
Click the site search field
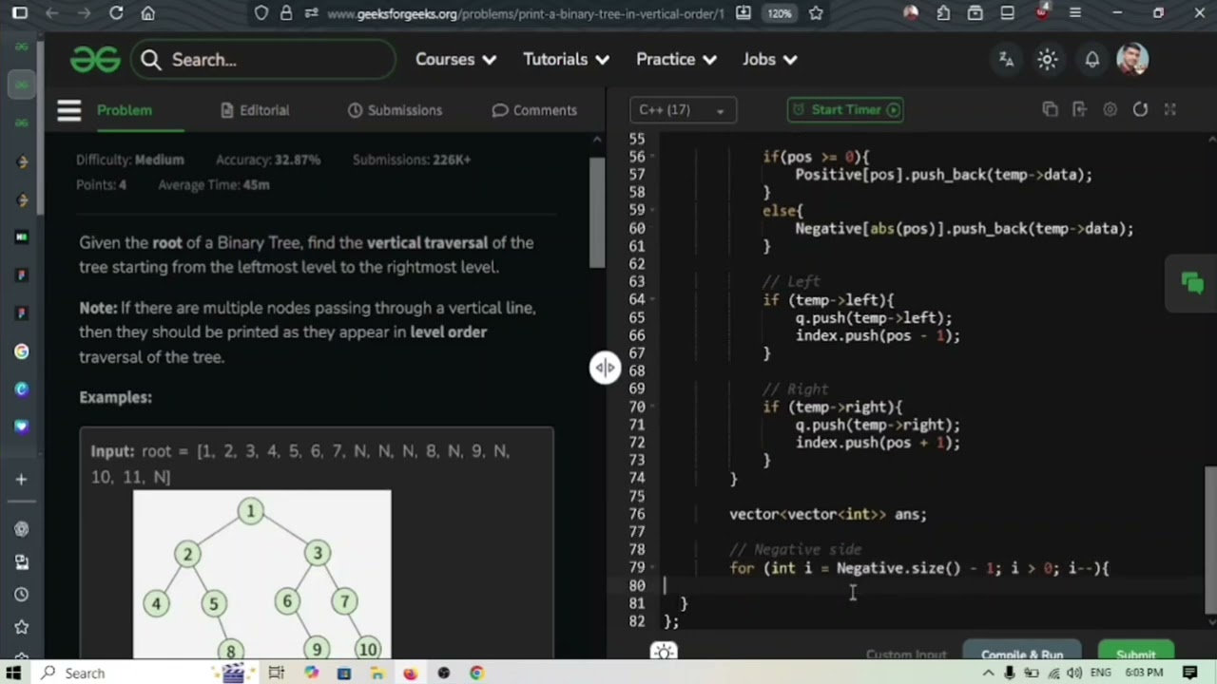tap(263, 60)
